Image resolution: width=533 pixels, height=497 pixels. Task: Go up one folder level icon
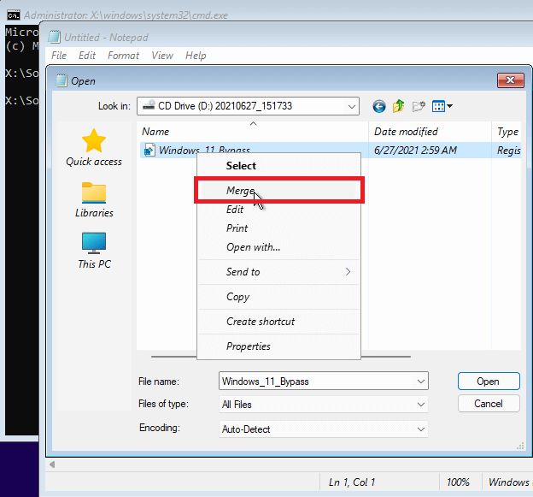(398, 106)
